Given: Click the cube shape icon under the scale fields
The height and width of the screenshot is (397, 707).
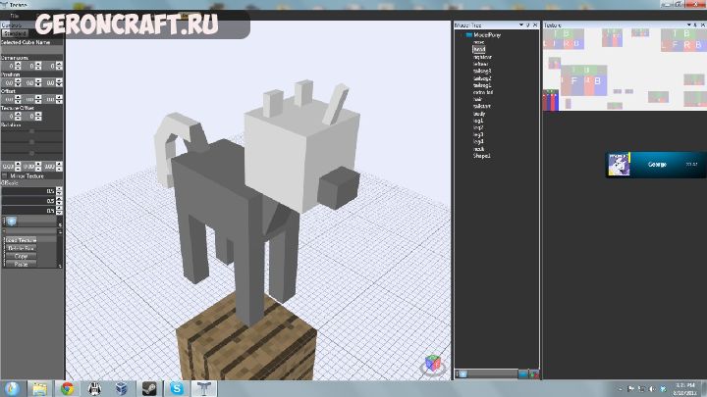Looking at the screenshot, I should (12, 221).
